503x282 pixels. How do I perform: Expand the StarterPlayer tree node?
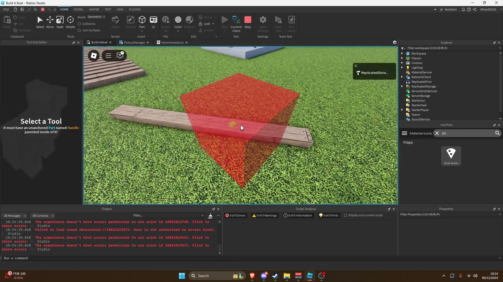point(402,110)
